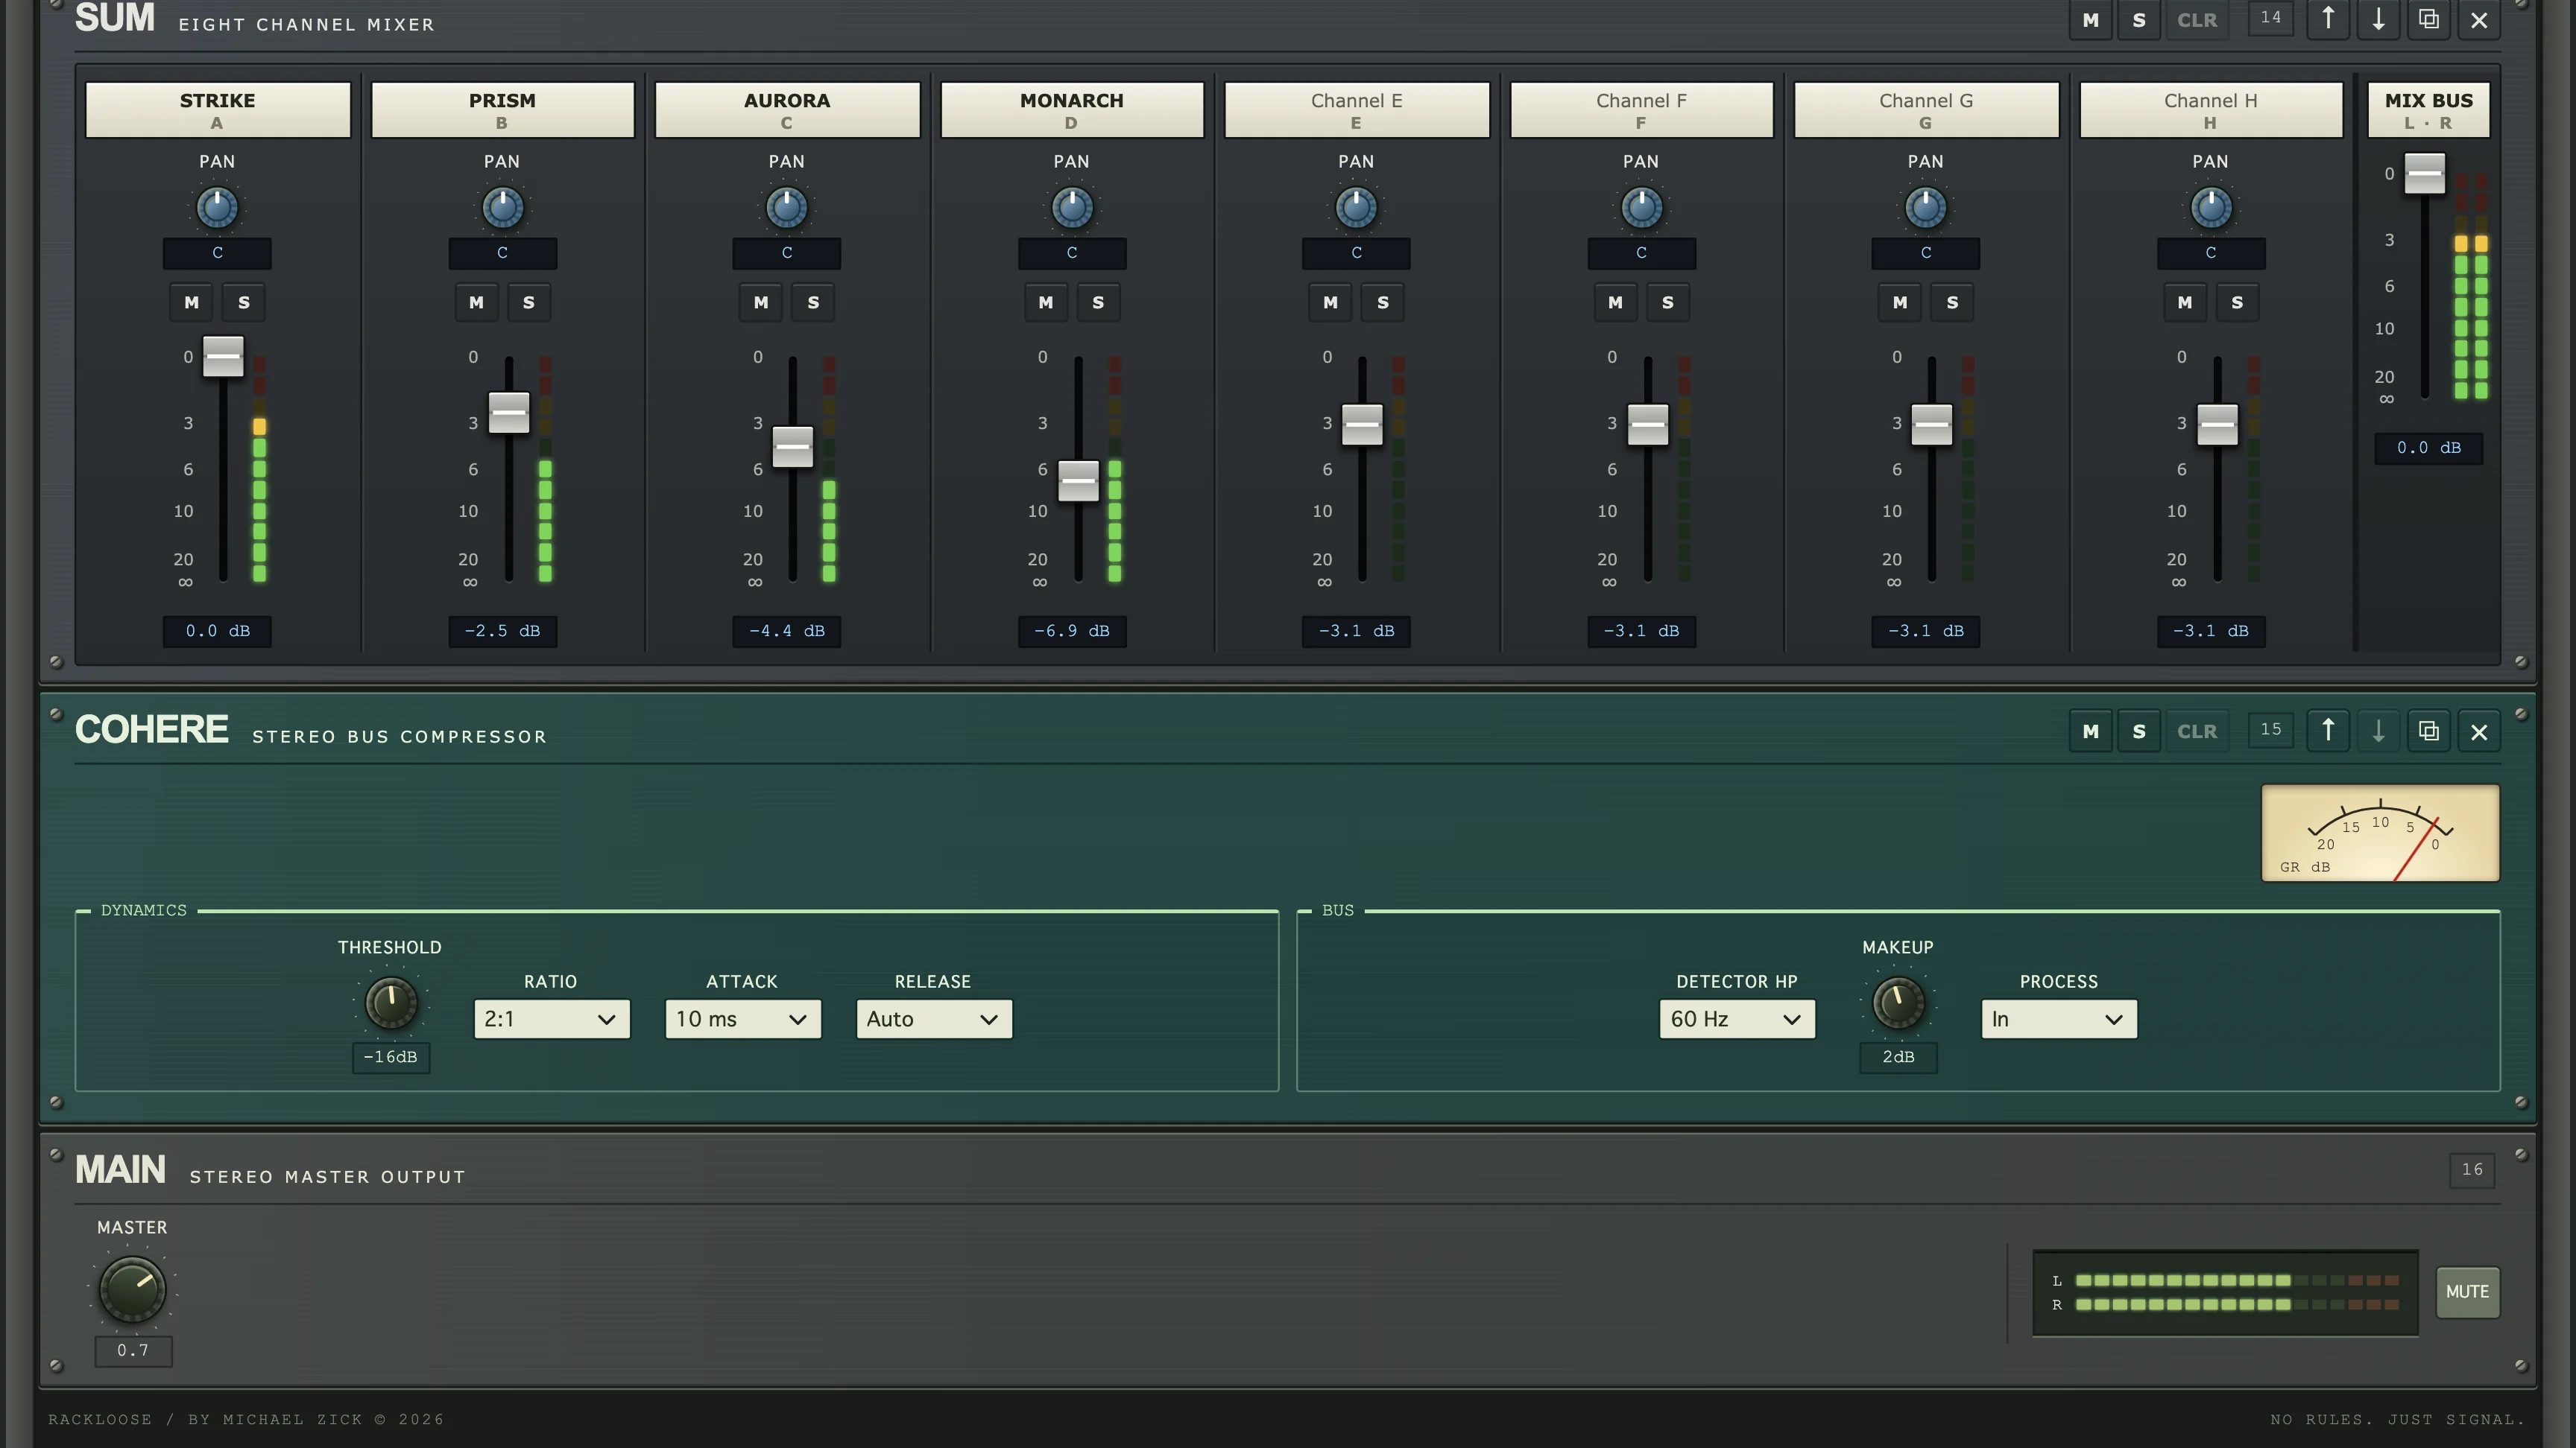The image size is (2576, 1448).
Task: Click the PRISM channel fader handle
Action: pyautogui.click(x=508, y=413)
